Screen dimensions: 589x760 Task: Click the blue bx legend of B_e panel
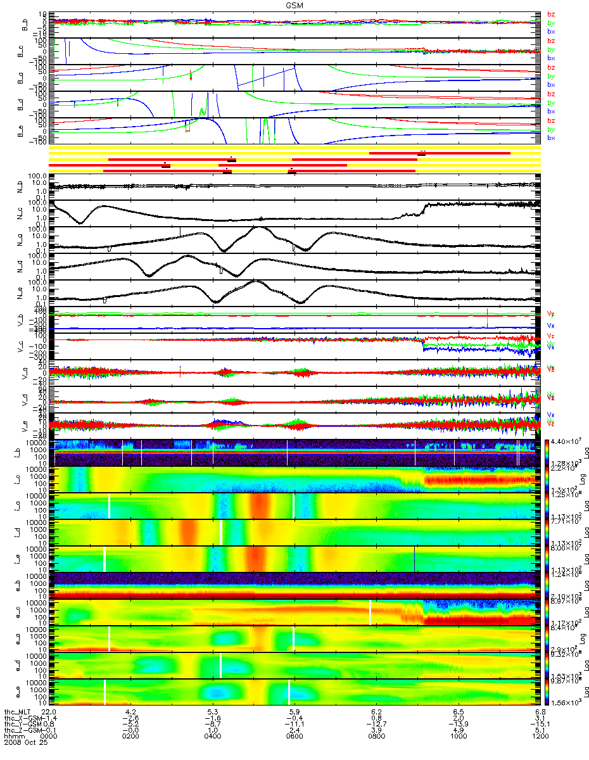551,138
